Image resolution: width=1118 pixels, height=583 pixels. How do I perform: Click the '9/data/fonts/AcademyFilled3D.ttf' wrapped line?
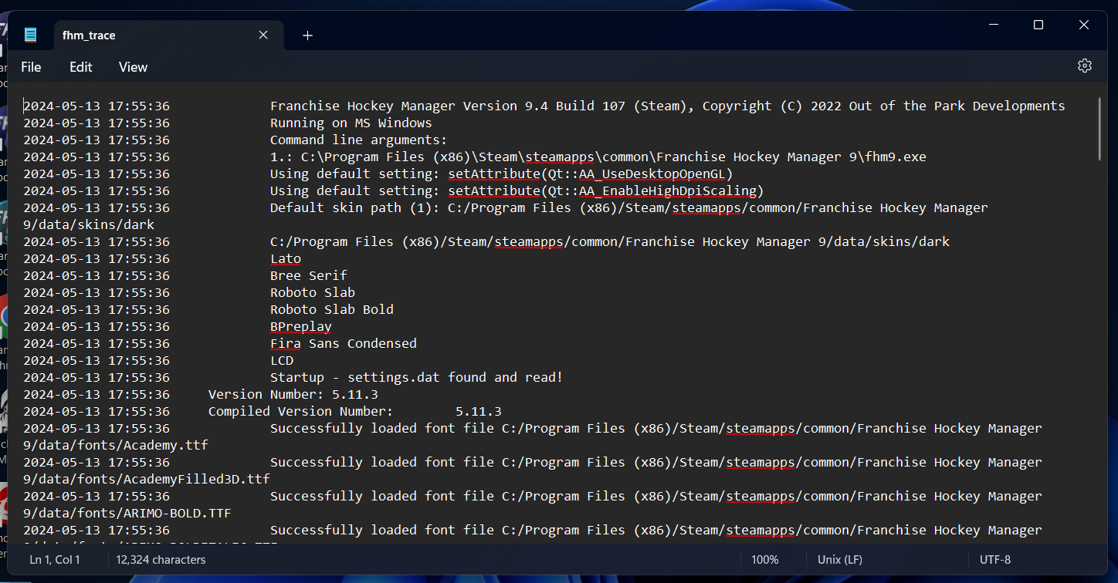click(x=147, y=479)
